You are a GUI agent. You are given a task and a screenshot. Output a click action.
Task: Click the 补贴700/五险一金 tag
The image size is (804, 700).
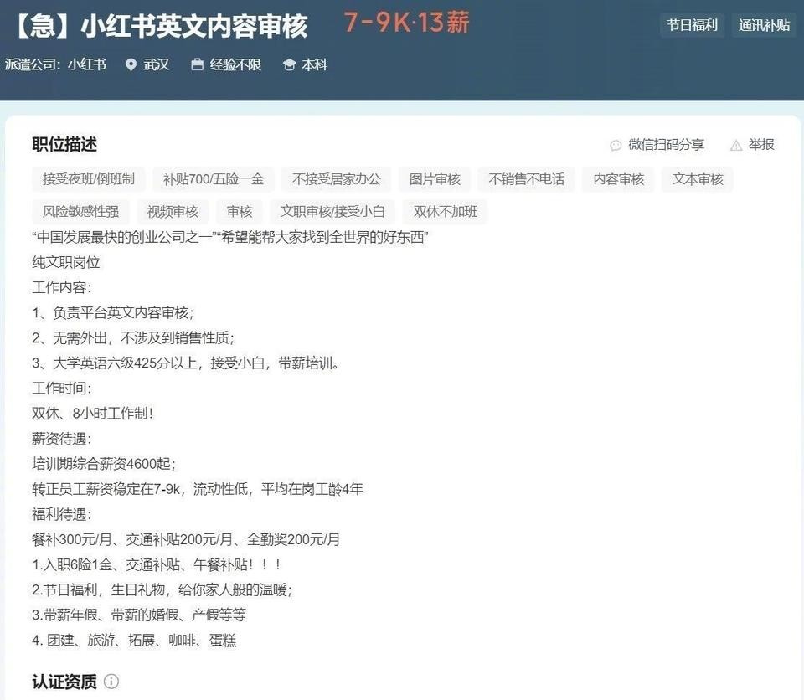click(214, 179)
